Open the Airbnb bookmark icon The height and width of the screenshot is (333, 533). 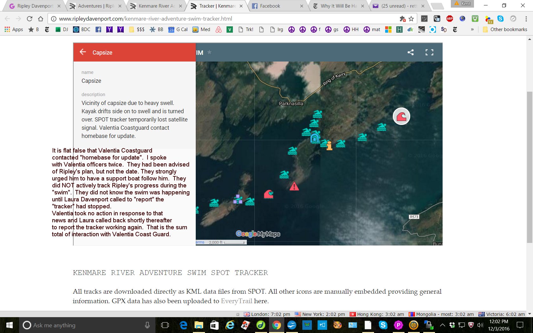(219, 29)
